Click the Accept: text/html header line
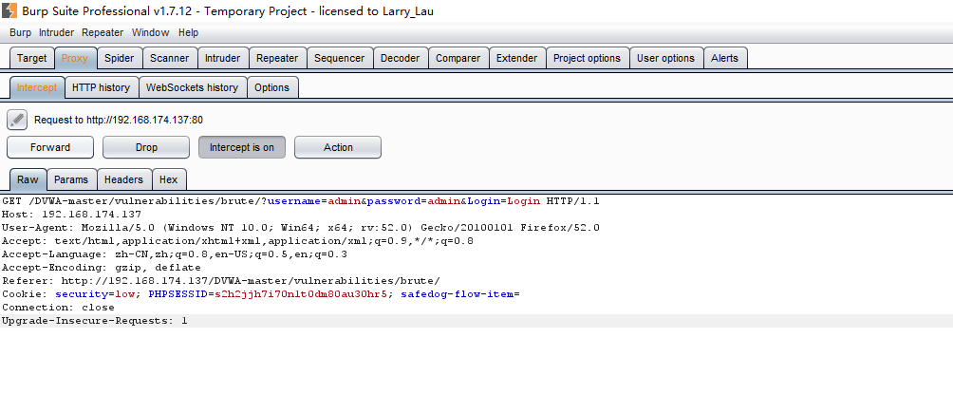Viewport: 953px width, 394px height. point(237,241)
